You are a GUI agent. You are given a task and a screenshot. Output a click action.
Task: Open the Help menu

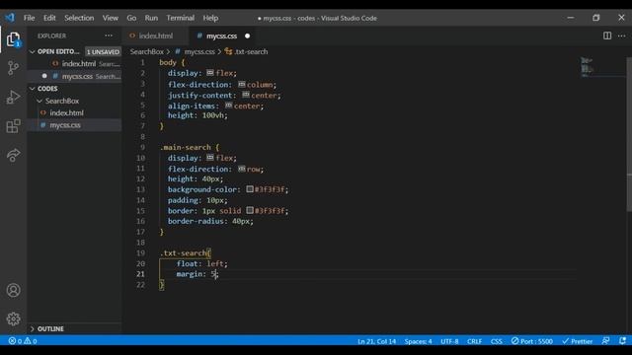[x=210, y=18]
